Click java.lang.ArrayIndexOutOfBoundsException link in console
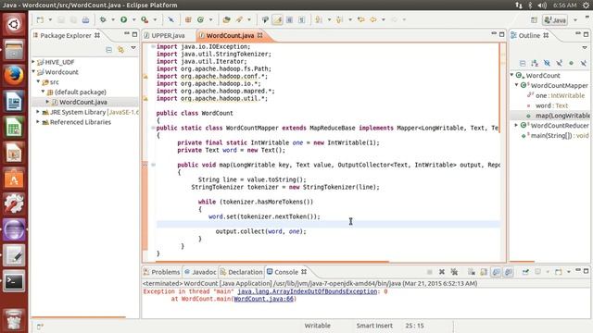The image size is (593, 333). pos(307,291)
